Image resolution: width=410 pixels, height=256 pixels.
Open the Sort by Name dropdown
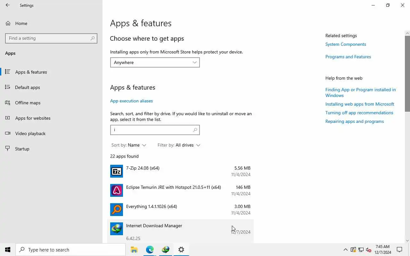tap(129, 145)
